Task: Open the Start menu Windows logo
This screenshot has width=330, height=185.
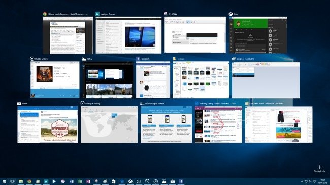Action: tap(4, 181)
